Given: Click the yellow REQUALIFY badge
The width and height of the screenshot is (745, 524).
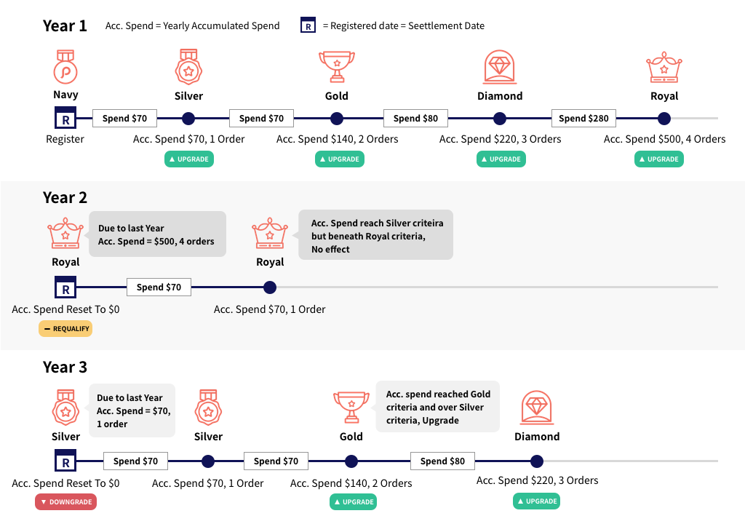Looking at the screenshot, I should coord(65,328).
